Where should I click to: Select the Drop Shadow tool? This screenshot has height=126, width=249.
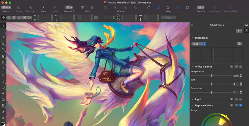click(3, 100)
